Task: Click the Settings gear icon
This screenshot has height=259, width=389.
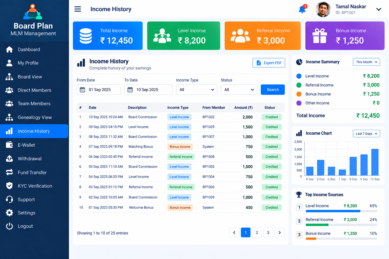Action: pyautogui.click(x=9, y=213)
